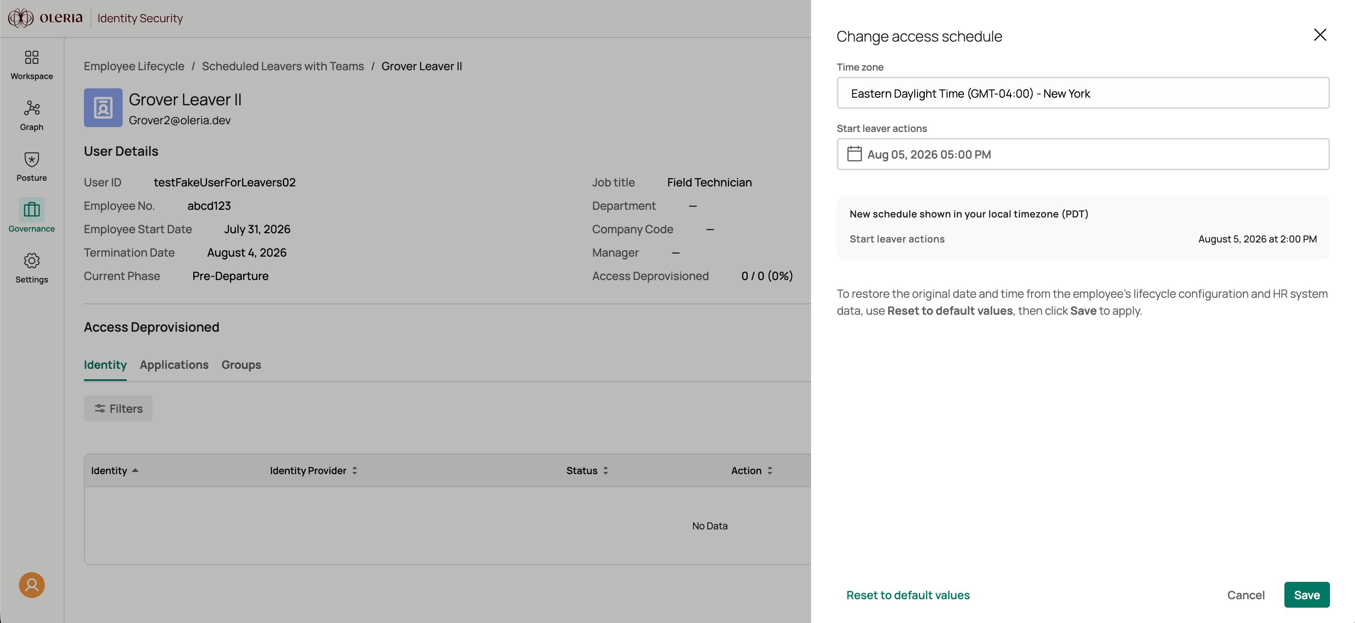Click Reset to default values link
Screen dimensions: 1355x623
click(x=908, y=595)
